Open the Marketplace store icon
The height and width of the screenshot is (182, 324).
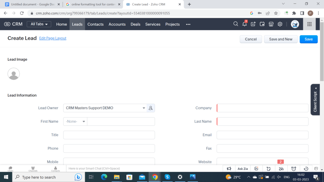(x=271, y=24)
